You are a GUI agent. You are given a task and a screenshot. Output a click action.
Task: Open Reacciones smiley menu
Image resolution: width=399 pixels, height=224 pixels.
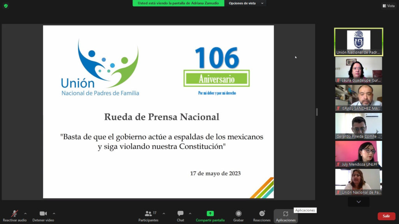point(262,216)
